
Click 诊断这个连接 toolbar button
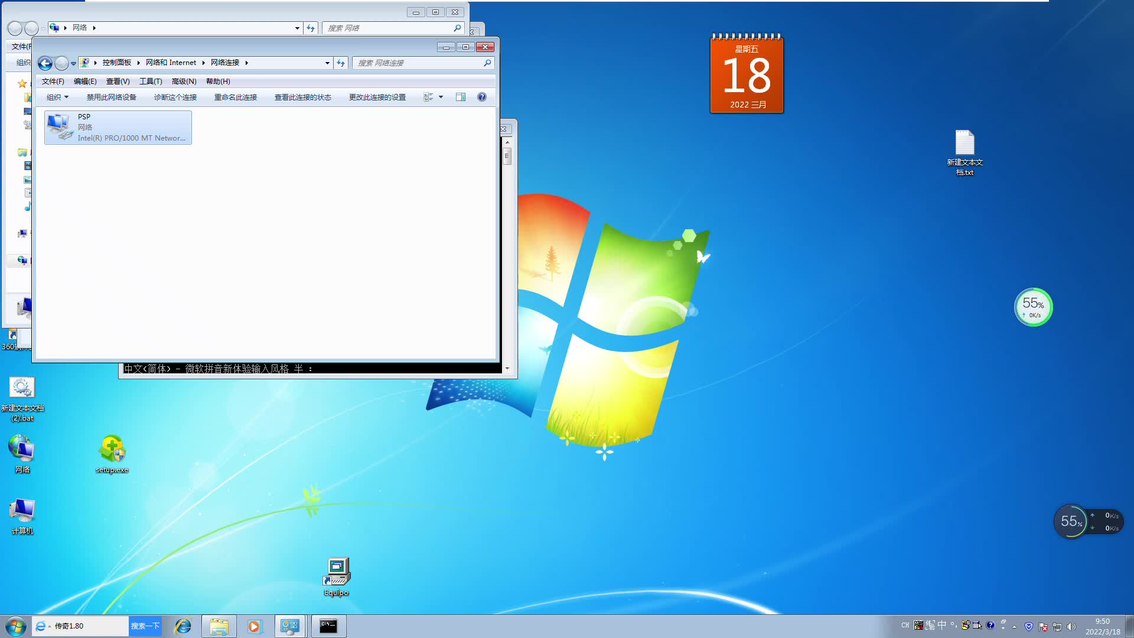point(175,97)
